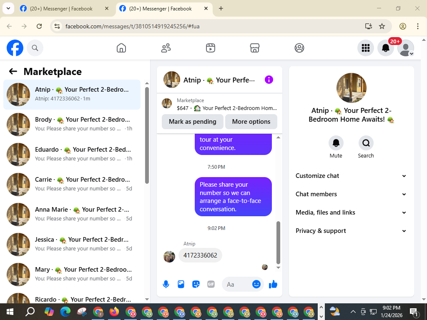Viewport: 427px width, 320px height.
Task: Open the Friends icon in top navigation
Action: click(166, 48)
